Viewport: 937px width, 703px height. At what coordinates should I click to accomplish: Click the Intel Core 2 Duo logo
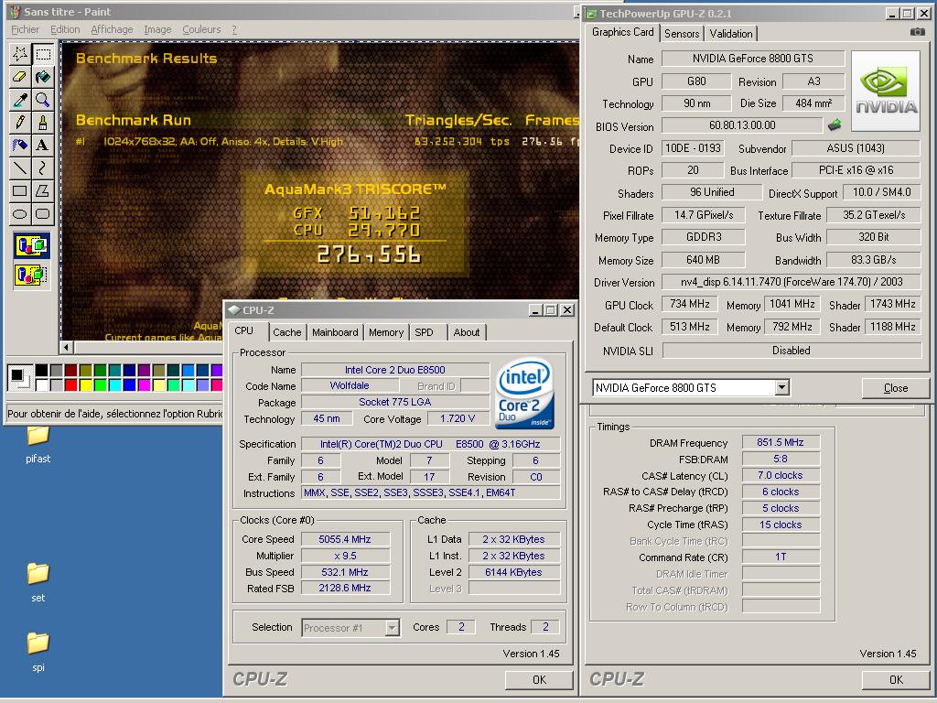coord(524,394)
